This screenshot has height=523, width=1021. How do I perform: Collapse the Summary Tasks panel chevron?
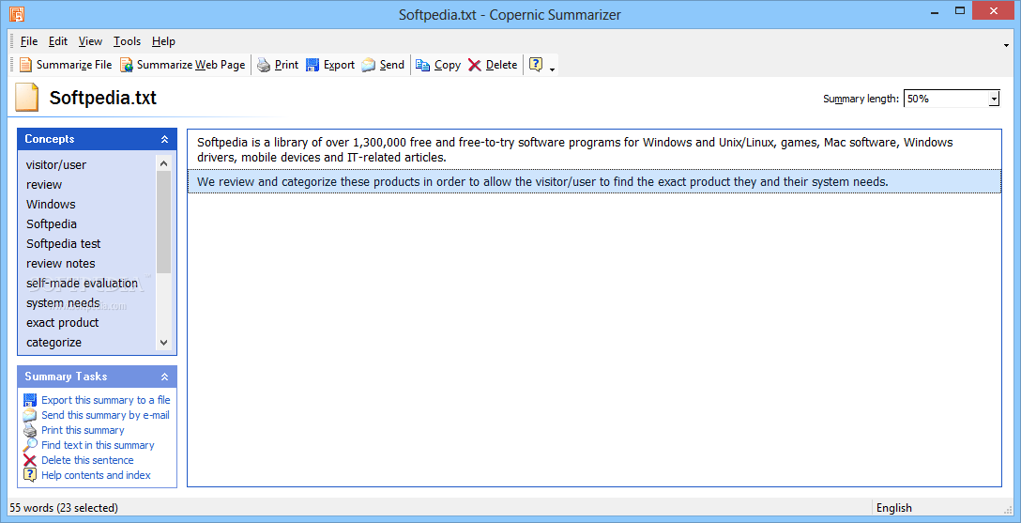tap(165, 377)
